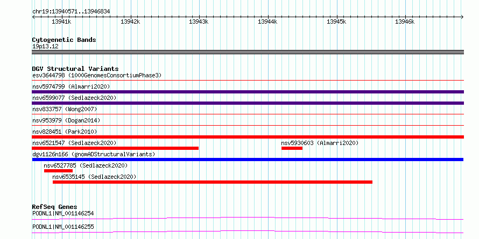Click the PODNL1|NM_001146255 gene label
The image size is (479, 239).
pos(63,227)
